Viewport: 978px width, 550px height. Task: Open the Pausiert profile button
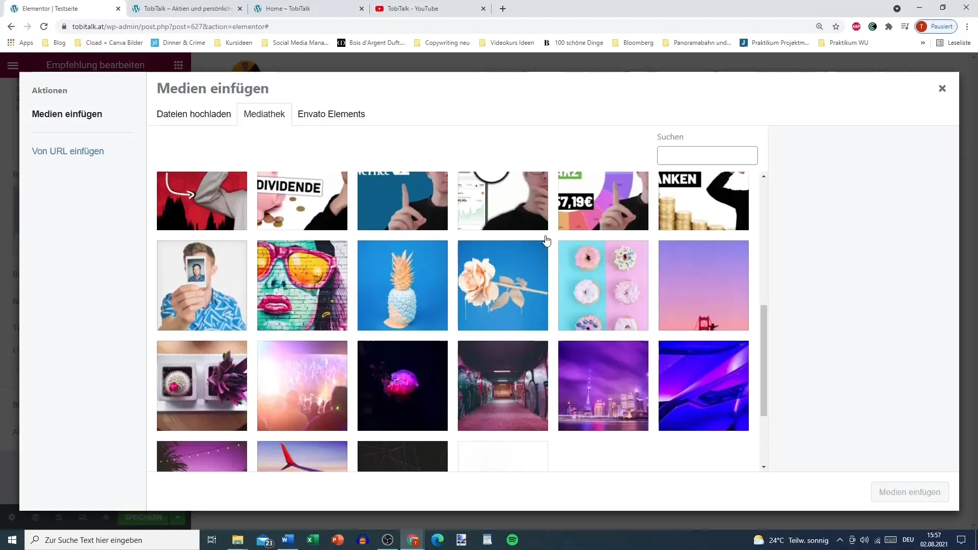936,26
